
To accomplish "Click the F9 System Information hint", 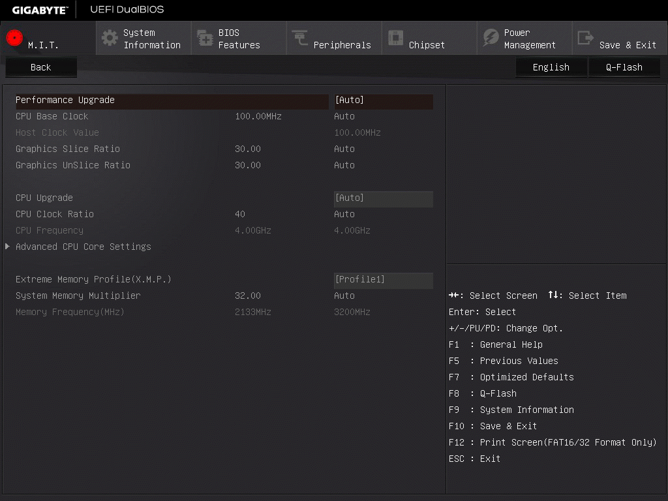I will [x=511, y=410].
